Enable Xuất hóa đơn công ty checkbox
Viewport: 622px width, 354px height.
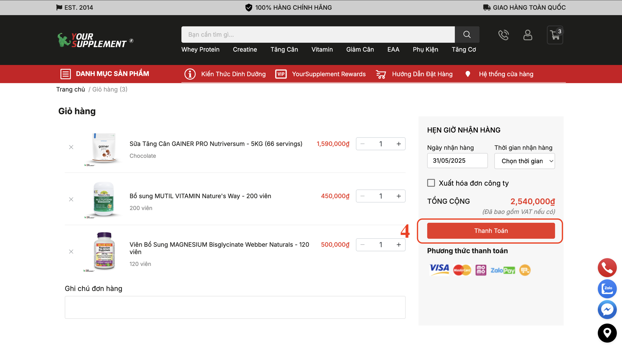click(431, 183)
